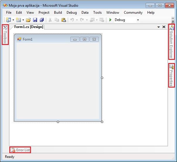Image resolution: width=177 pixels, height=162 pixels.
Task: Expand the Add New Item dropdown arrow
Action: (x=23, y=20)
